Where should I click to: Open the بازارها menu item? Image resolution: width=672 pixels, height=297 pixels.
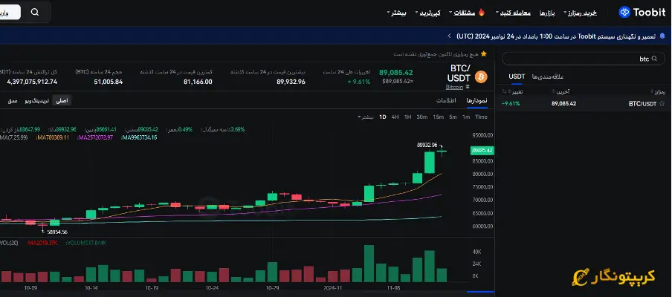[547, 13]
